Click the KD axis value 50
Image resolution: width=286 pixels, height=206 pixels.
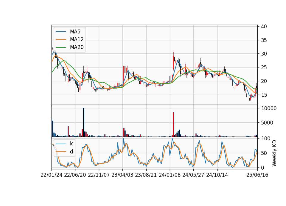(264, 153)
